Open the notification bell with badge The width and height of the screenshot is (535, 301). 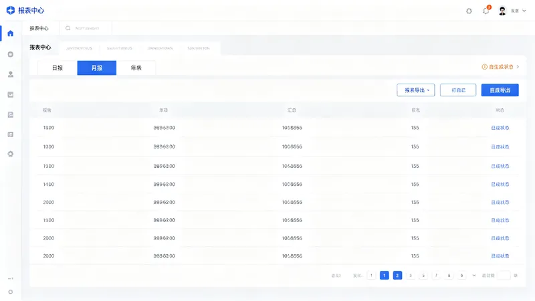pyautogui.click(x=486, y=11)
